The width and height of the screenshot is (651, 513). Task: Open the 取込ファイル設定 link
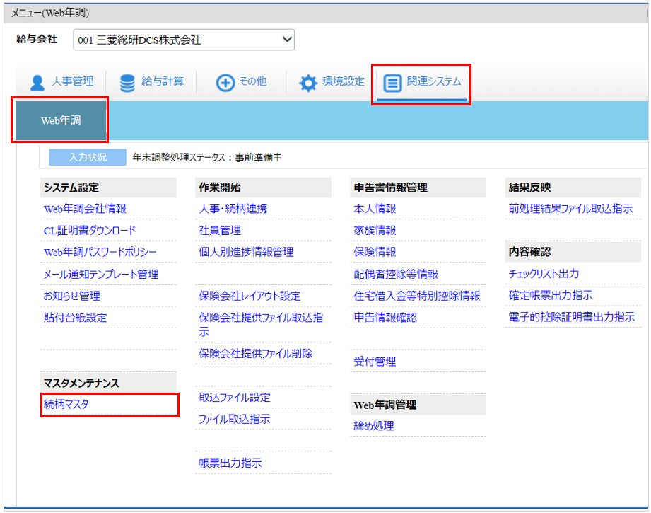click(235, 398)
